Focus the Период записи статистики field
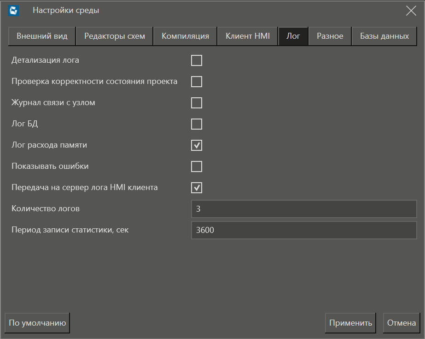 click(303, 230)
